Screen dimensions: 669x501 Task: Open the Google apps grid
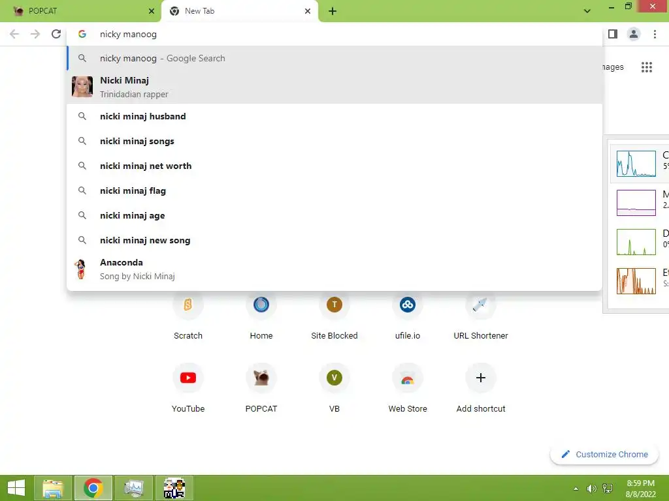click(647, 67)
